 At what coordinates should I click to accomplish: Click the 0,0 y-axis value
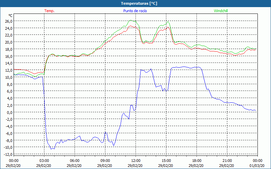click(x=10, y=112)
